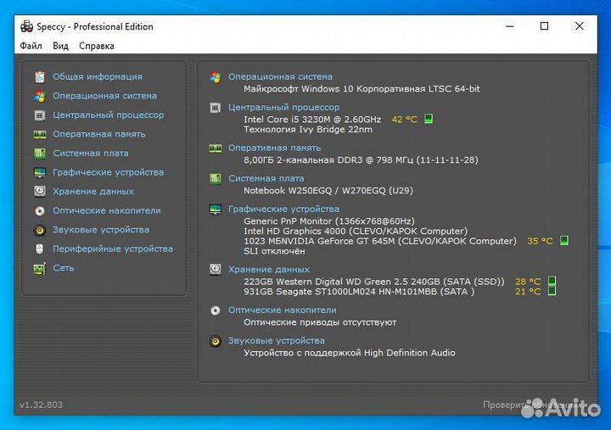Screen dimensions: 611x430
Task: Click the hard disk icon in summary panel
Action: coord(216,270)
